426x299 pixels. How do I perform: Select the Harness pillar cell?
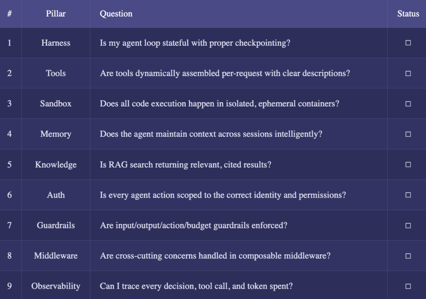[x=56, y=43]
